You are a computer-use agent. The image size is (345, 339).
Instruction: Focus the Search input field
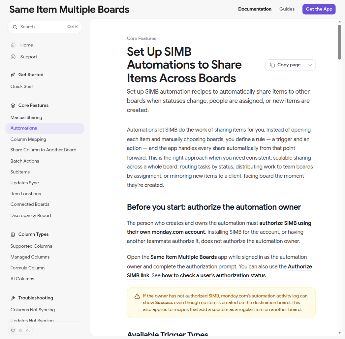tap(45, 27)
